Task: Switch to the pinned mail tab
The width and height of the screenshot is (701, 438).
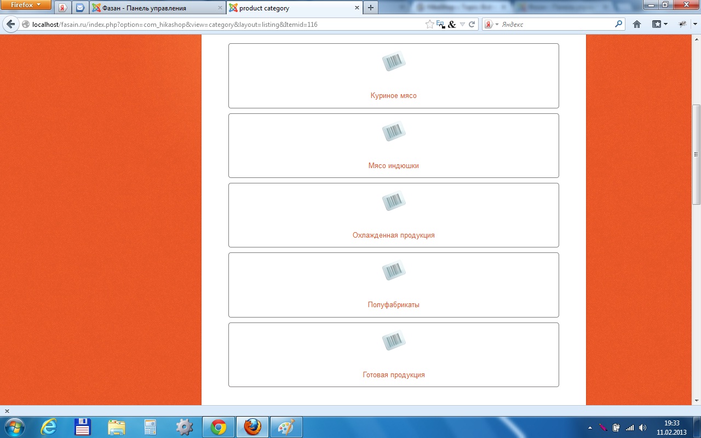Action: point(80,8)
